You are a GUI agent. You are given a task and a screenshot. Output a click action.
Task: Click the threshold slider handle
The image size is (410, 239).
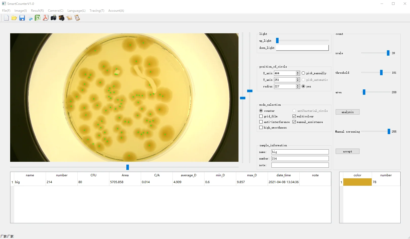coord(381,73)
